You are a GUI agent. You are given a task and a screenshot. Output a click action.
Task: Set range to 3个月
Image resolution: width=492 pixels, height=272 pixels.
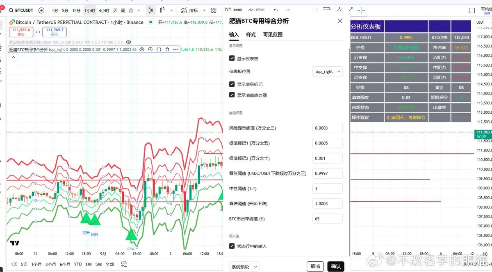[x=51, y=264]
